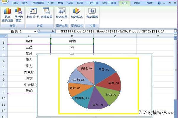Open the PDF工具集 tab
Image resolution: width=178 pixels, height=118 pixels.
click(x=109, y=3)
